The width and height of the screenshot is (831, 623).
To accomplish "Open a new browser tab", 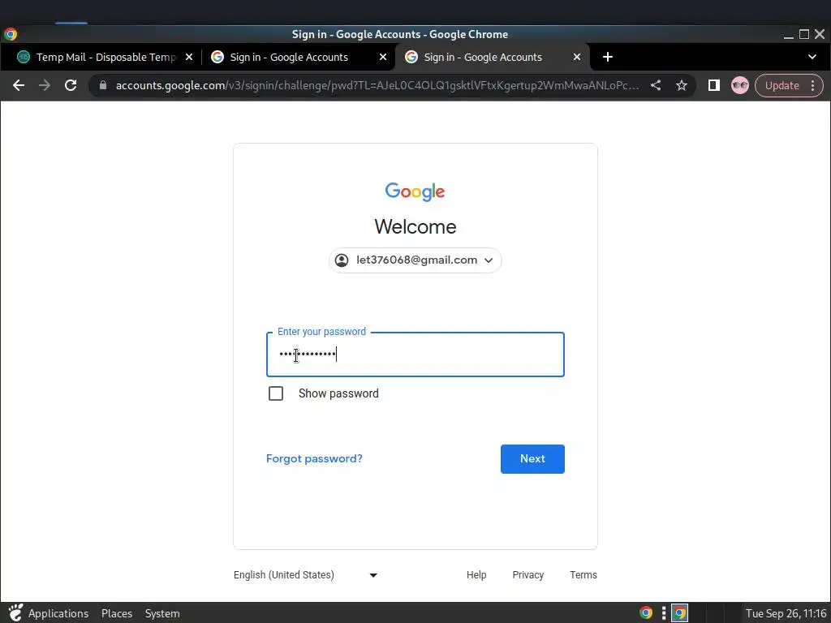I will click(x=608, y=57).
